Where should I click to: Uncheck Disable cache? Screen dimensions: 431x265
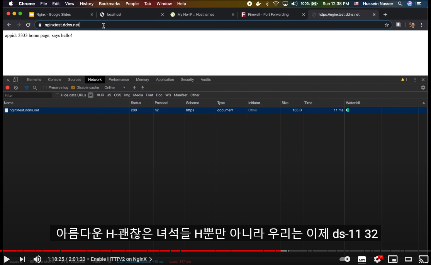coord(73,88)
